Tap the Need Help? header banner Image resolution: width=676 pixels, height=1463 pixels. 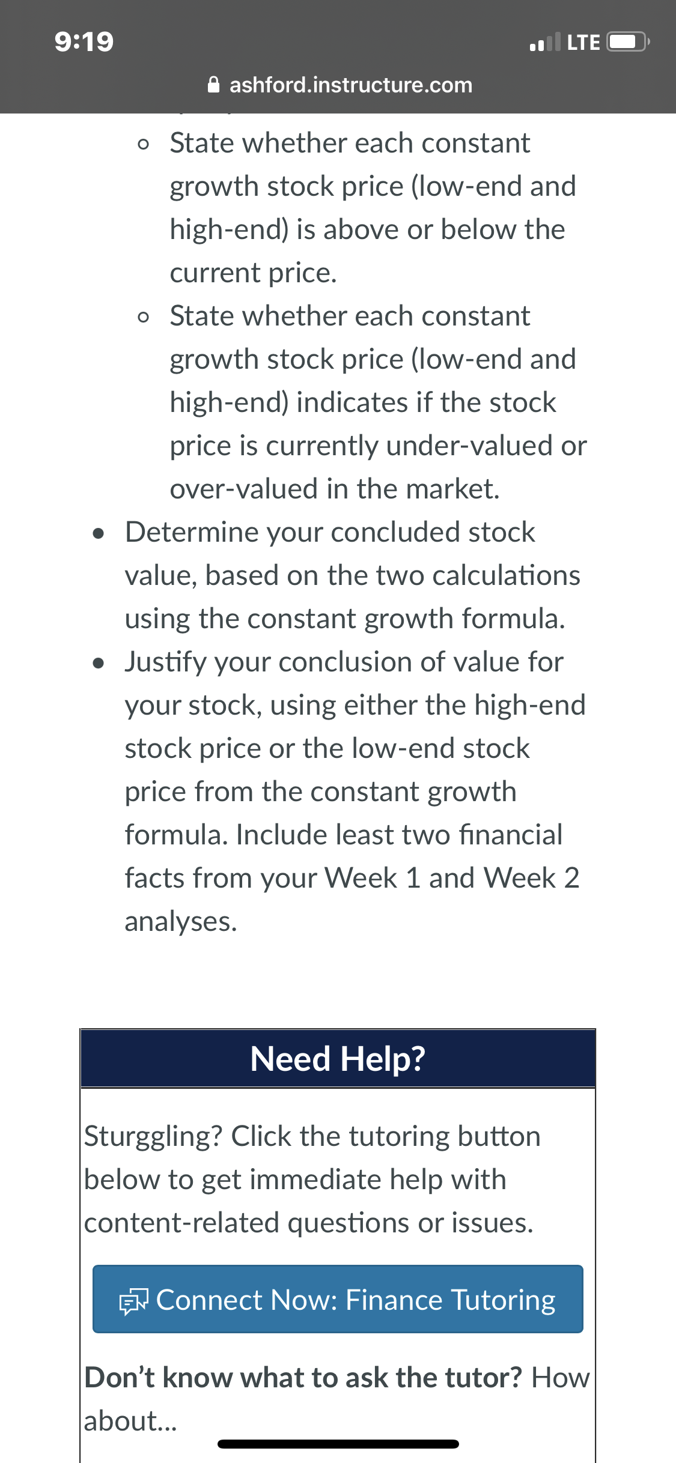(x=338, y=1058)
